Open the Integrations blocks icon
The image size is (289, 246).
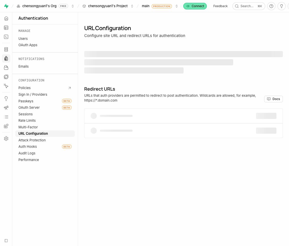click(6, 126)
